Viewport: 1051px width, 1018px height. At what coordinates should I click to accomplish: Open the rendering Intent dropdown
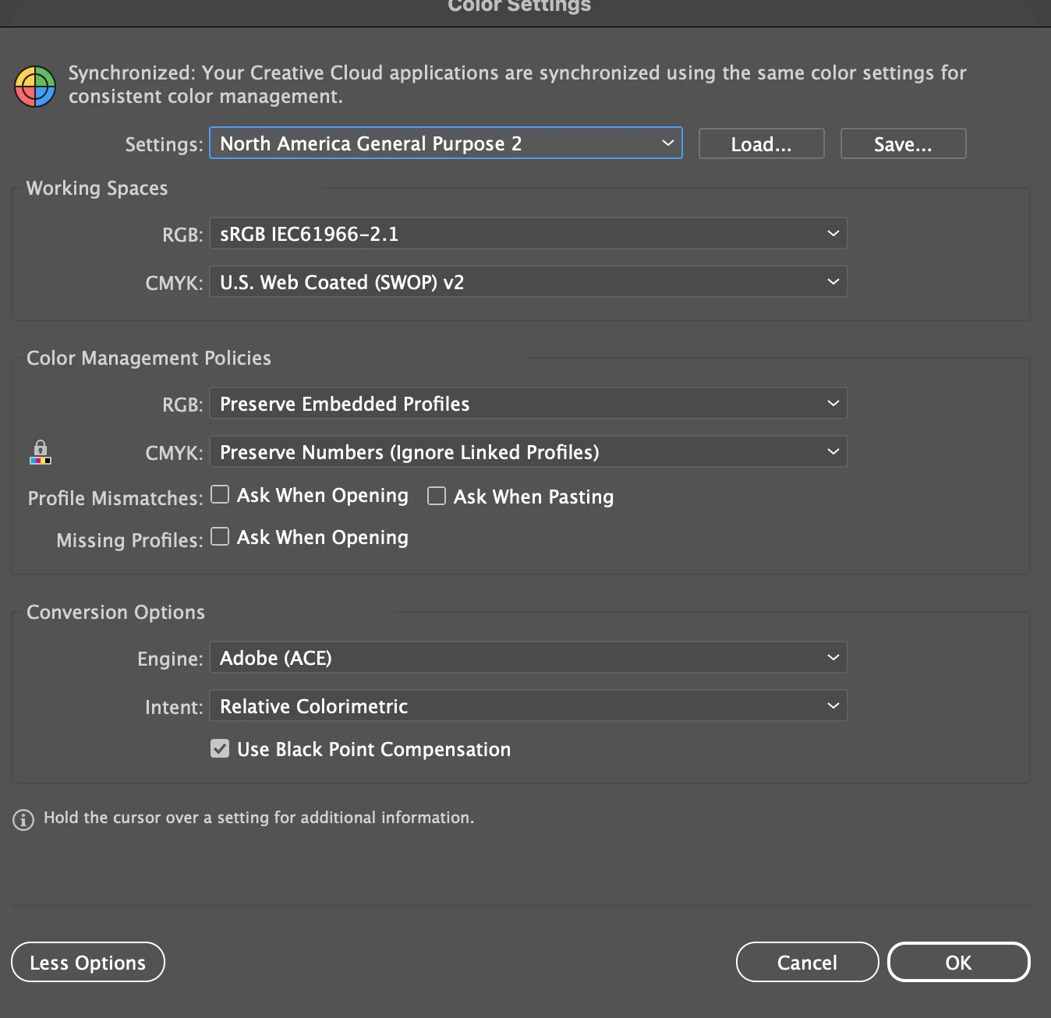[x=529, y=706]
